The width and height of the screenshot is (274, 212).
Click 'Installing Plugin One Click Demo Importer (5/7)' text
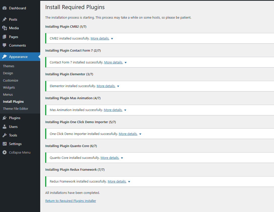pos(80,122)
